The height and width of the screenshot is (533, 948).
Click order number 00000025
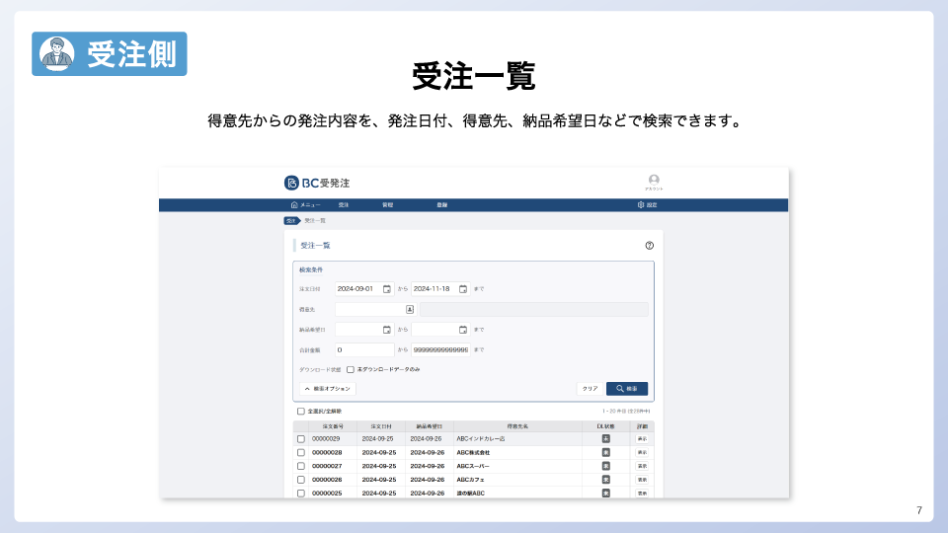[327, 494]
